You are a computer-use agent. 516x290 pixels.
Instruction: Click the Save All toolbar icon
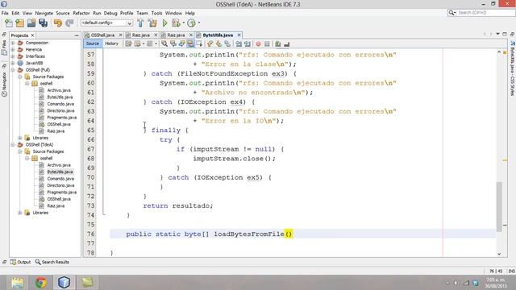(x=43, y=23)
